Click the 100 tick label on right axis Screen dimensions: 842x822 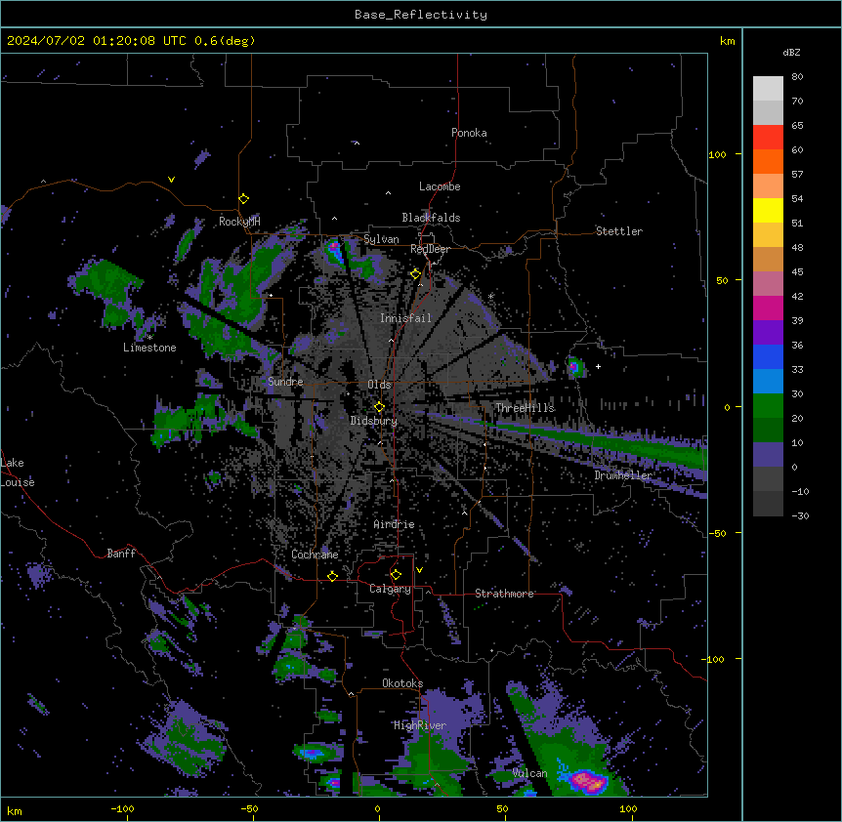[x=717, y=155]
